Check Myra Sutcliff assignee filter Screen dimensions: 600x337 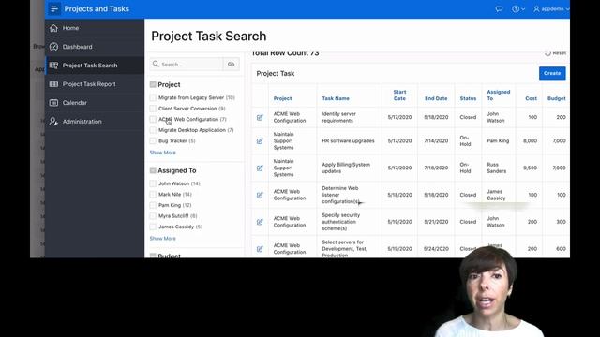click(x=153, y=216)
